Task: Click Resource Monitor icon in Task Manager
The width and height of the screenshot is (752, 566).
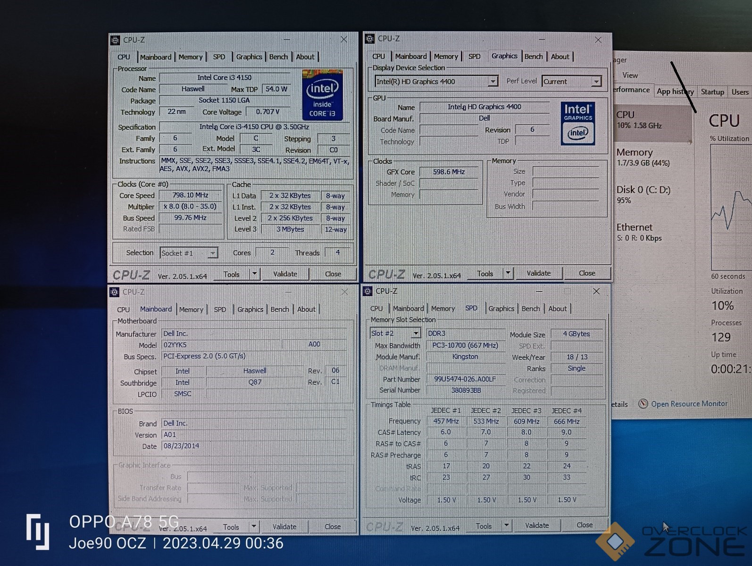Action: pyautogui.click(x=643, y=404)
